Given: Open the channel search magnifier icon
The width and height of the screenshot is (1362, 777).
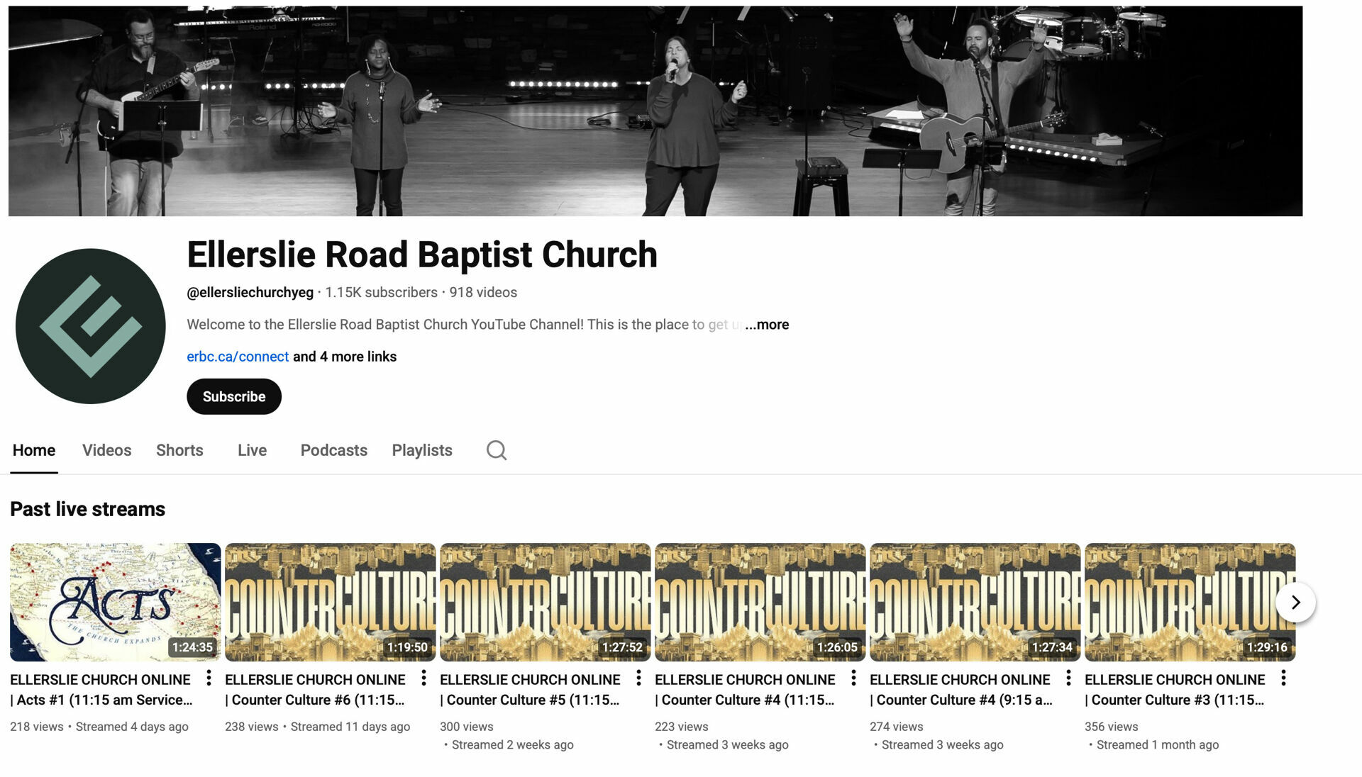Looking at the screenshot, I should coord(497,450).
